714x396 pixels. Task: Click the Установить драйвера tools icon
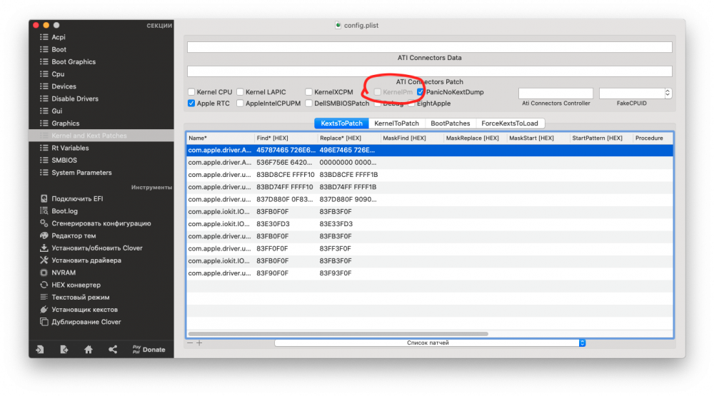click(x=44, y=260)
